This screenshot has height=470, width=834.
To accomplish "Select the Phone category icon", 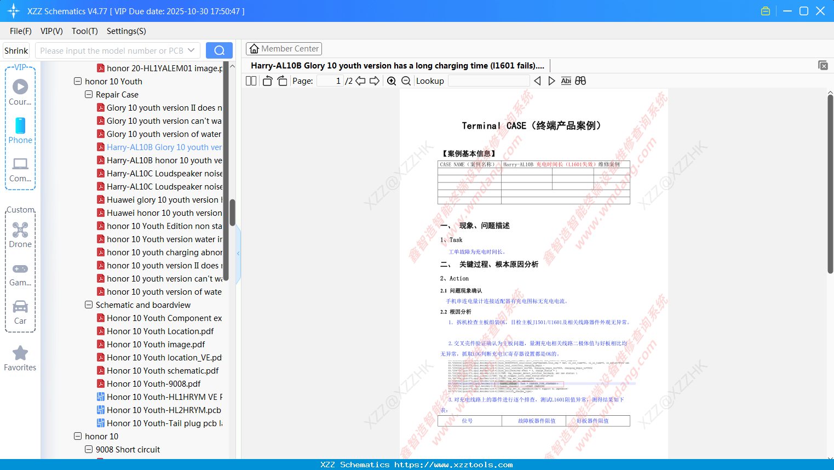I will tap(20, 131).
